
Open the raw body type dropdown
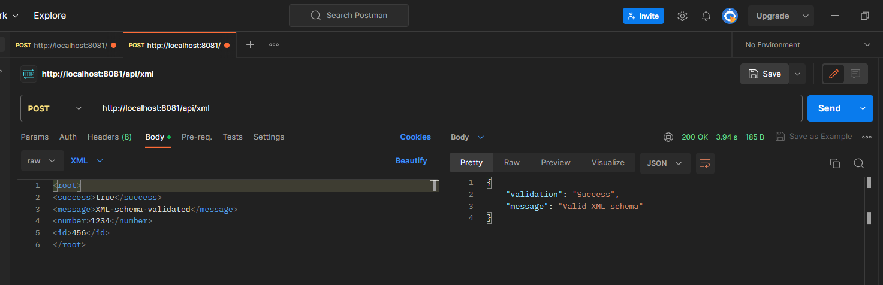(42, 161)
